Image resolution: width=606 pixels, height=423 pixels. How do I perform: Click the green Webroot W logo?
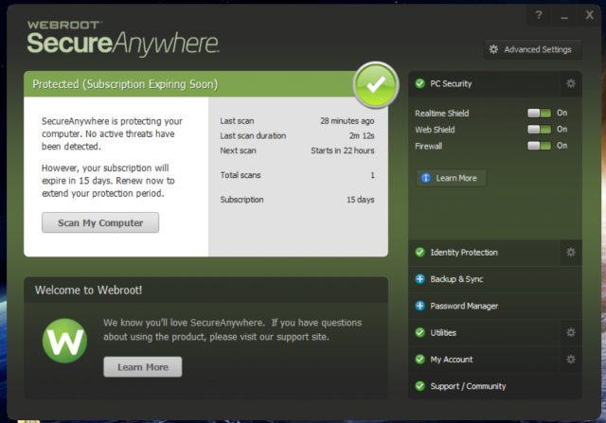[x=64, y=341]
